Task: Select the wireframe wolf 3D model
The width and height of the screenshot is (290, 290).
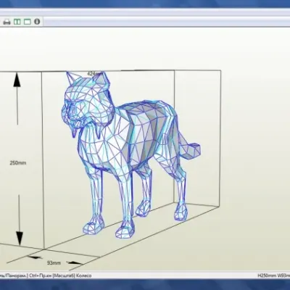Action: click(130, 154)
